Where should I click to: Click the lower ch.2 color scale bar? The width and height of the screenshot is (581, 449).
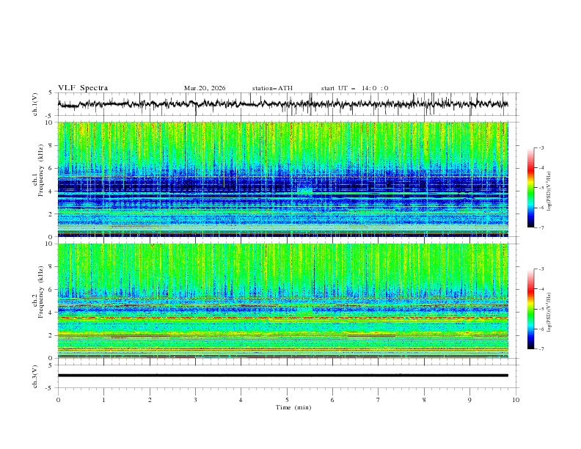[x=530, y=309]
